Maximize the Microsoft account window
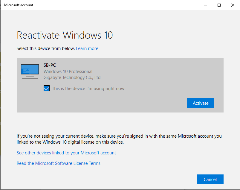The image size is (240, 190). [219, 5]
